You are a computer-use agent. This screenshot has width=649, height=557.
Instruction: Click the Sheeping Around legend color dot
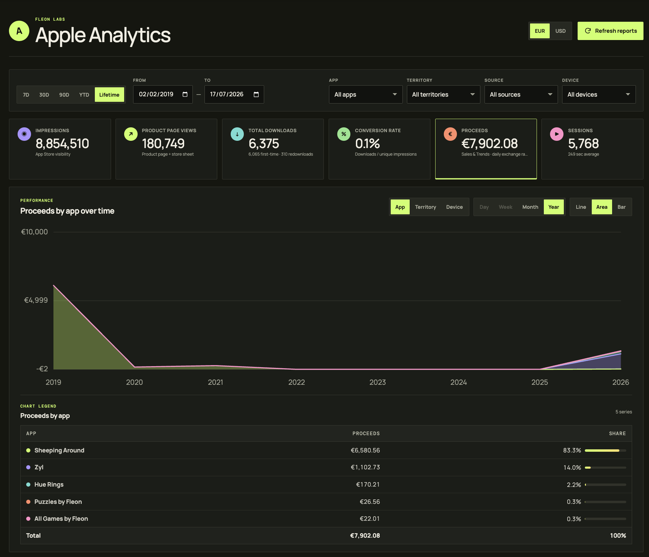point(28,450)
